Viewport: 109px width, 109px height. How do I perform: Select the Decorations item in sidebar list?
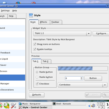(x=13, y=90)
